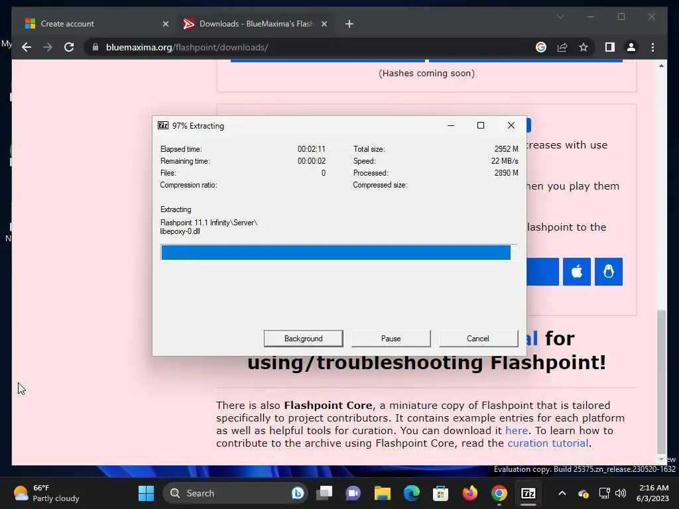Screen dimensions: 679x509
Task: Download Flashpoint for Linux (penguin icon)
Action: (609, 272)
